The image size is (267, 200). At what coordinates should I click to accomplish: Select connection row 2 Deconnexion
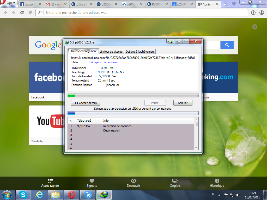131,130
